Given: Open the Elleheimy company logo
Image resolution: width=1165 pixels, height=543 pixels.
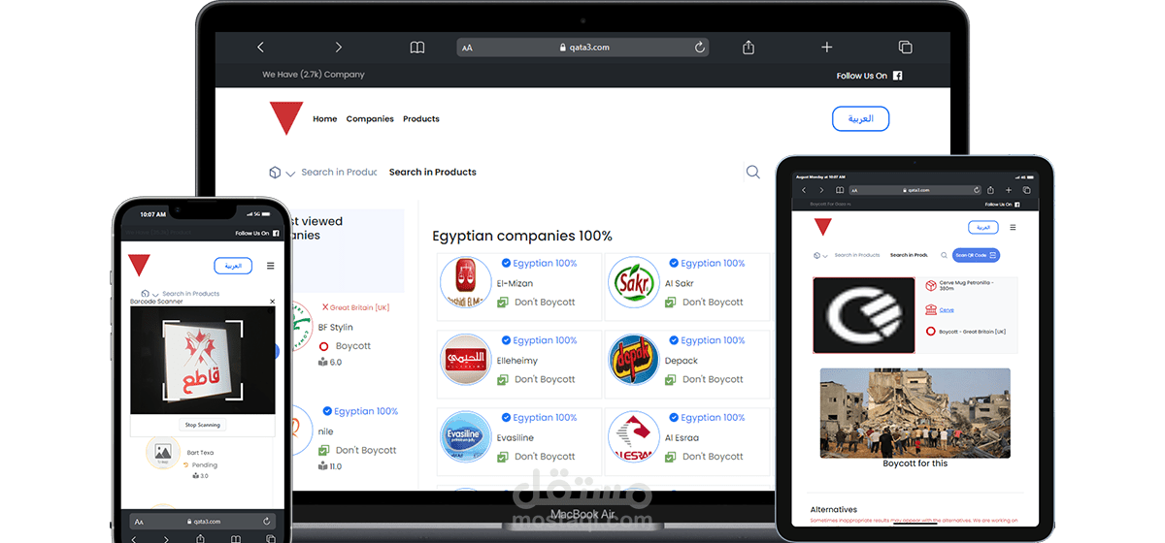Looking at the screenshot, I should tap(465, 360).
